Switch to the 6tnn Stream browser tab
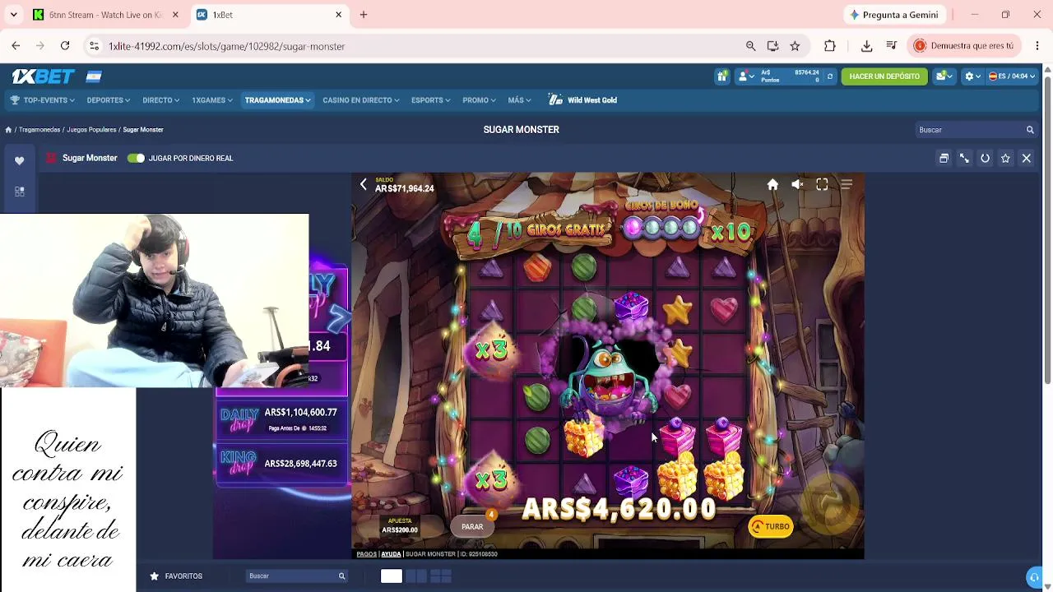The height and width of the screenshot is (592, 1053). (105, 15)
